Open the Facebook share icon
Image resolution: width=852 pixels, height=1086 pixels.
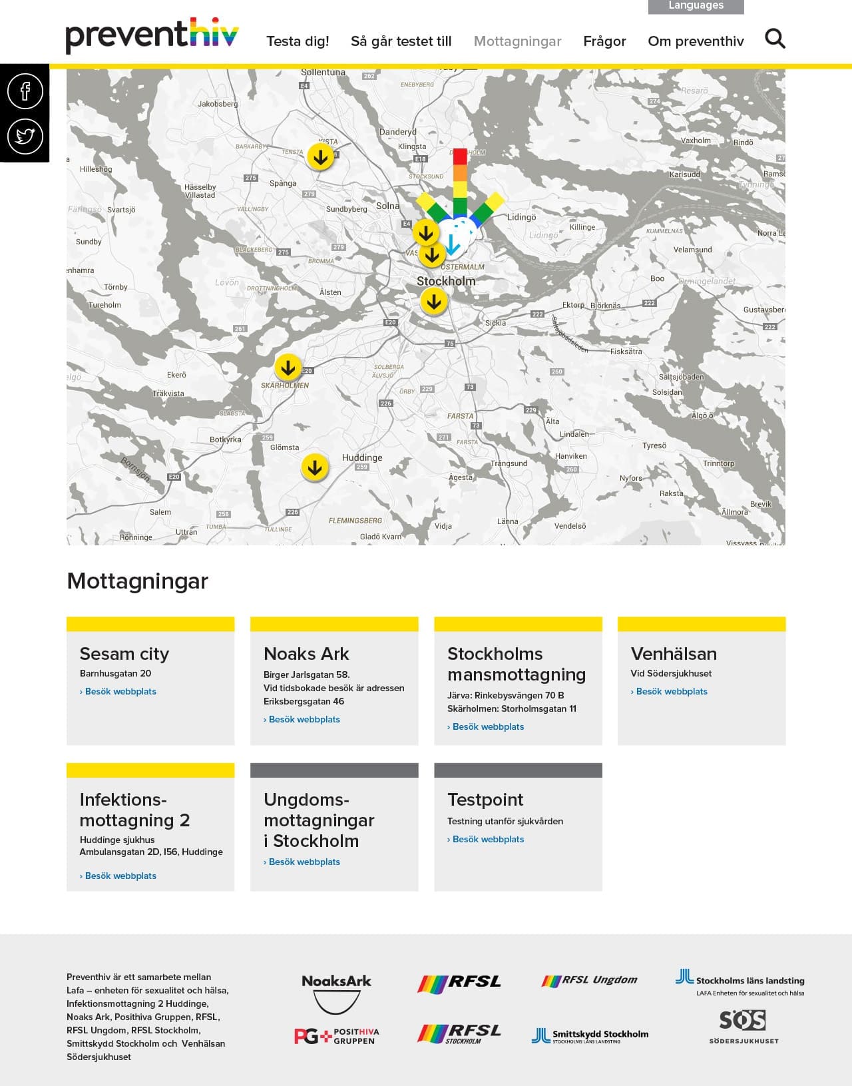[x=25, y=91]
